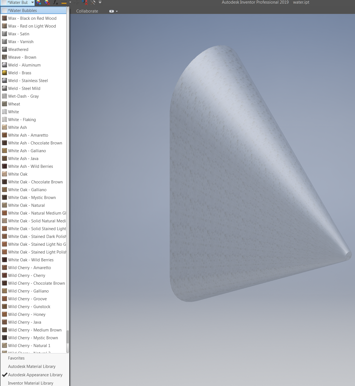Expand the ribbon display options arrow
The width and height of the screenshot is (355, 386).
point(117,11)
